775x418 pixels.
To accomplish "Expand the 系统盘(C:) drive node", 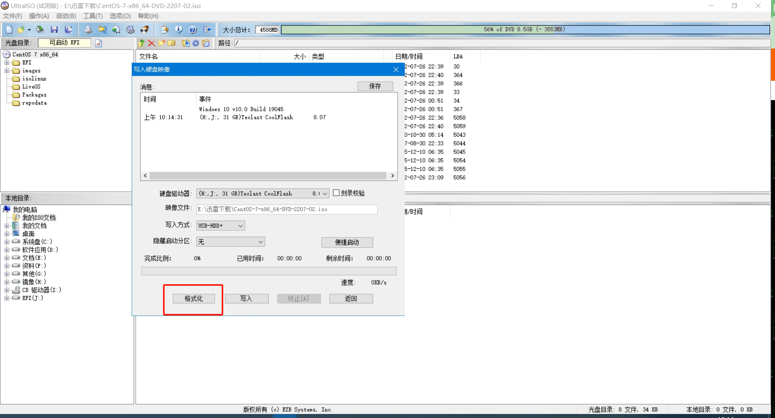I will pyautogui.click(x=6, y=242).
